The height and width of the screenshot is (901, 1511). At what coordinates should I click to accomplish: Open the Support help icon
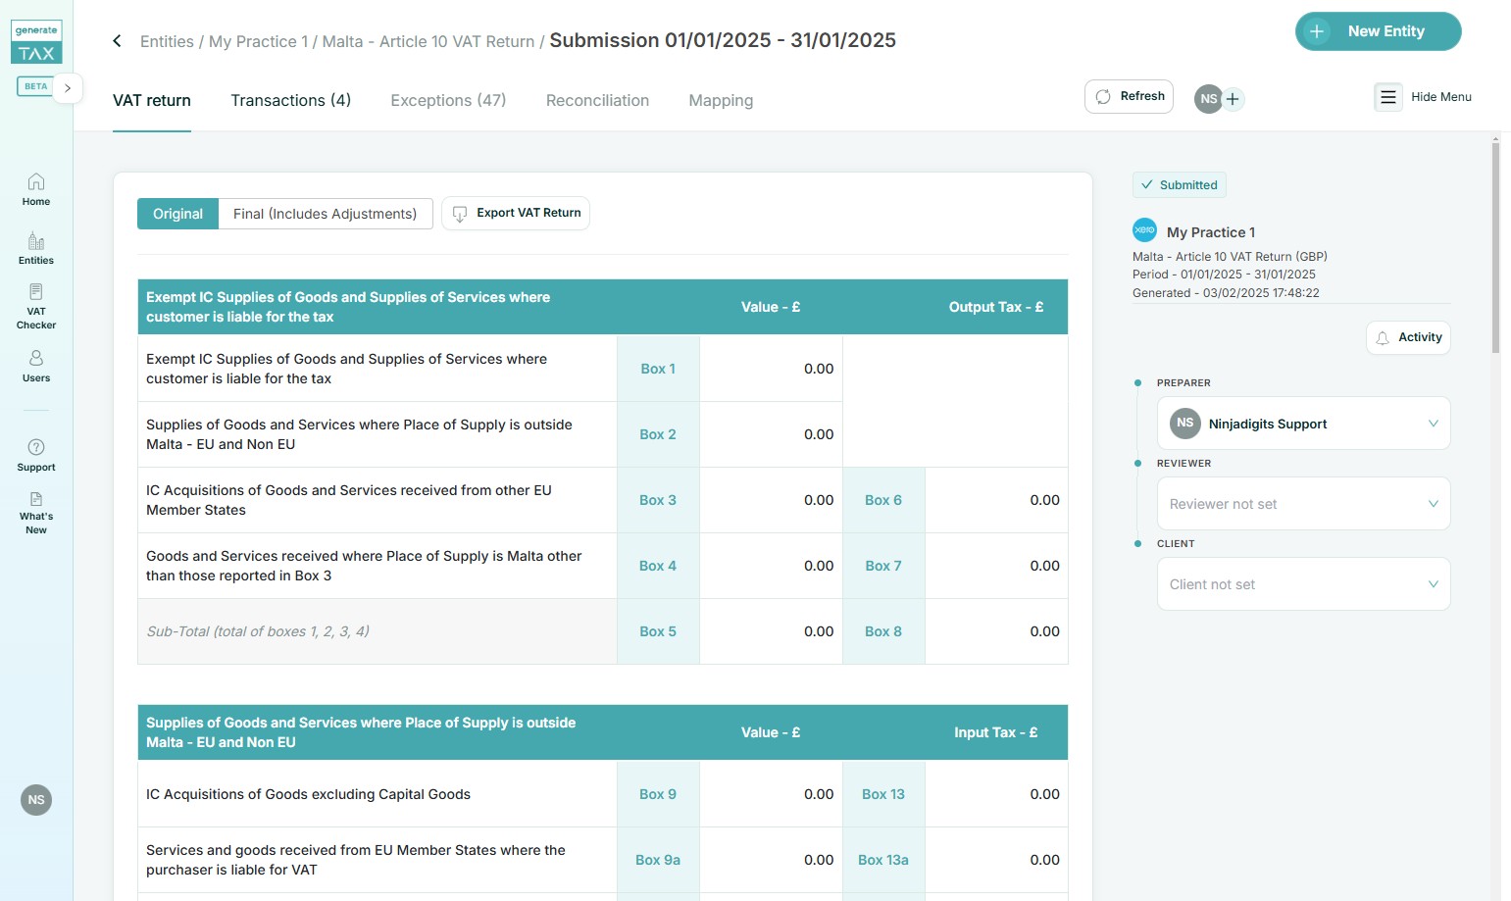(36, 455)
